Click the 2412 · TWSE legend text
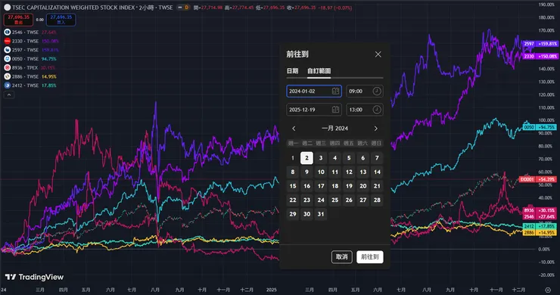The height and width of the screenshot is (295, 560). (x=25, y=85)
